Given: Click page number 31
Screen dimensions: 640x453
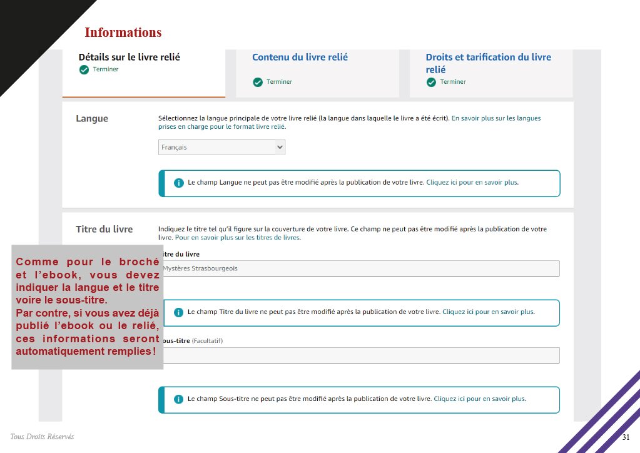Looking at the screenshot, I should tap(626, 437).
